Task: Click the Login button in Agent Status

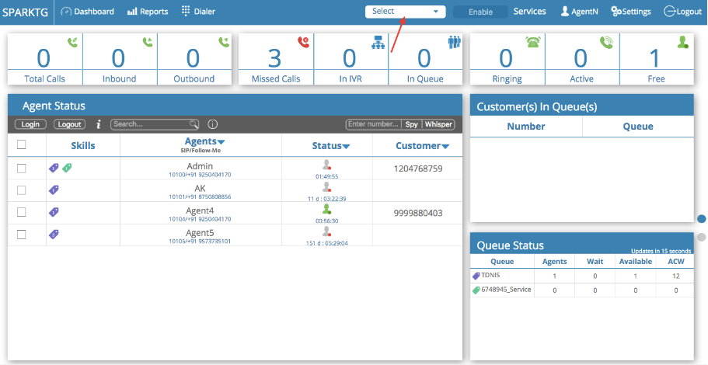Action: coord(30,124)
